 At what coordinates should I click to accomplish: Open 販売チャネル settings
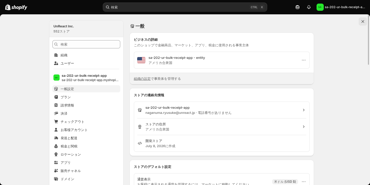86,171
